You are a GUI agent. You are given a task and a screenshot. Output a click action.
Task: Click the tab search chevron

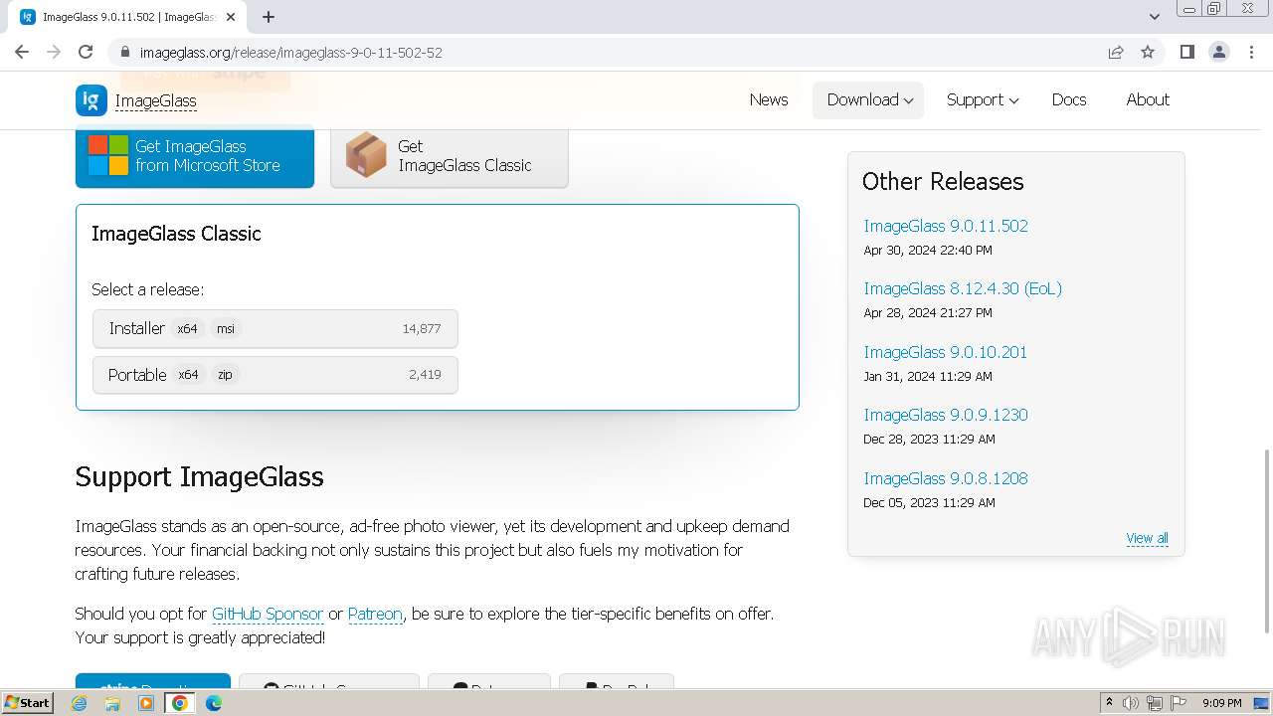pos(1155,17)
